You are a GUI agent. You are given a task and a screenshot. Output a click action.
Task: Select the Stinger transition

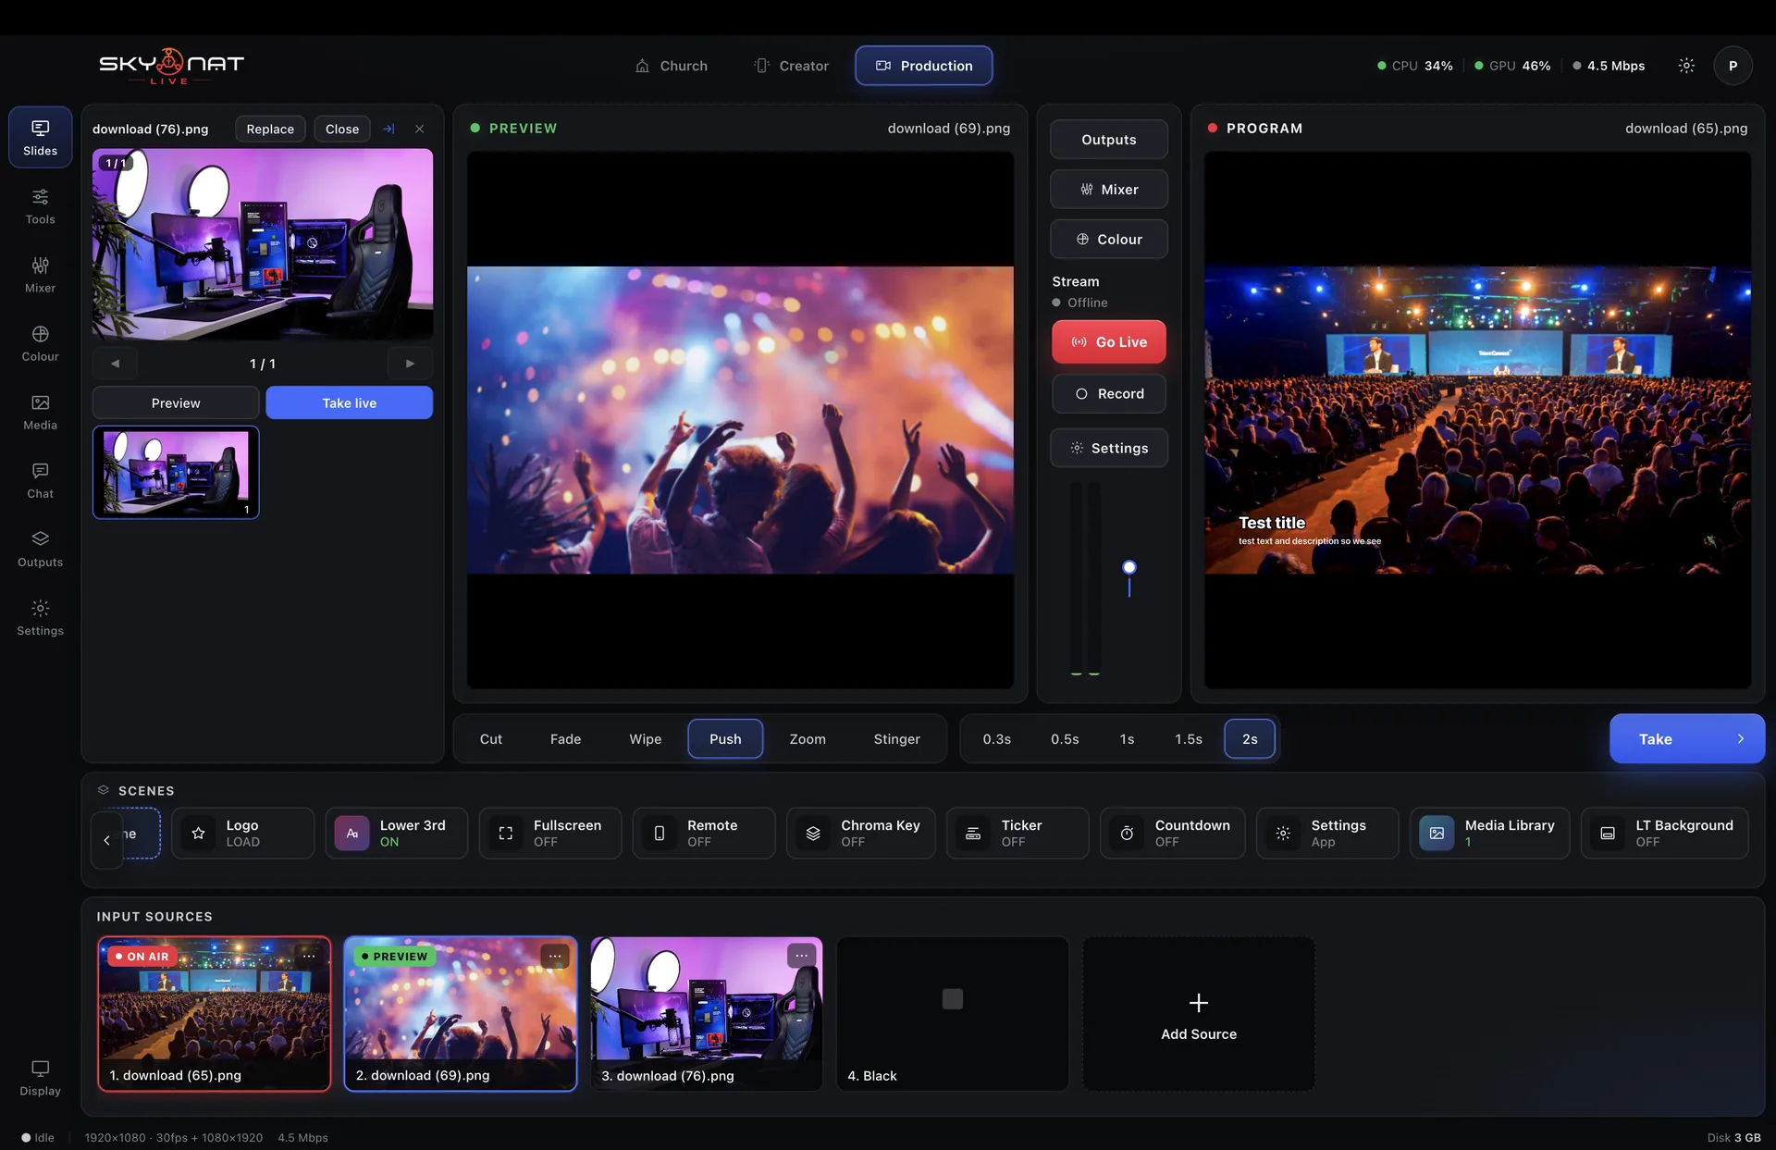click(896, 739)
